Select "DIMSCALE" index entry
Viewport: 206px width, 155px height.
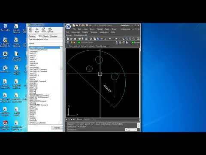point(33,109)
